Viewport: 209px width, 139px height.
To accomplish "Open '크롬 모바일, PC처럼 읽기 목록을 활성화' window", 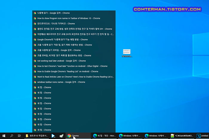I will pos(74,55).
